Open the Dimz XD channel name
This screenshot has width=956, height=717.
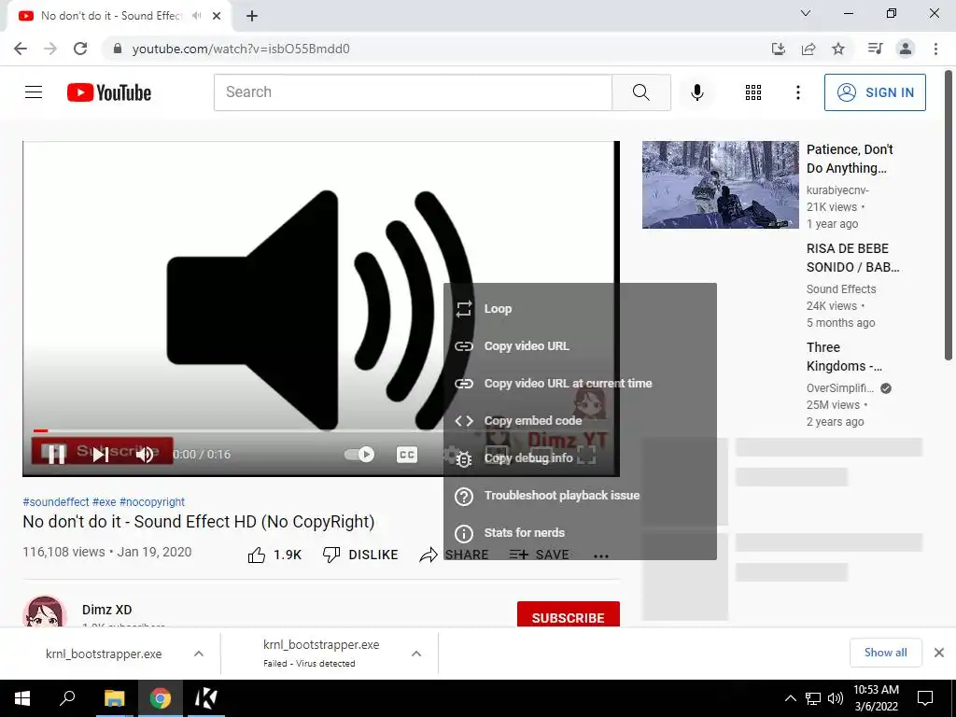pyautogui.click(x=106, y=610)
